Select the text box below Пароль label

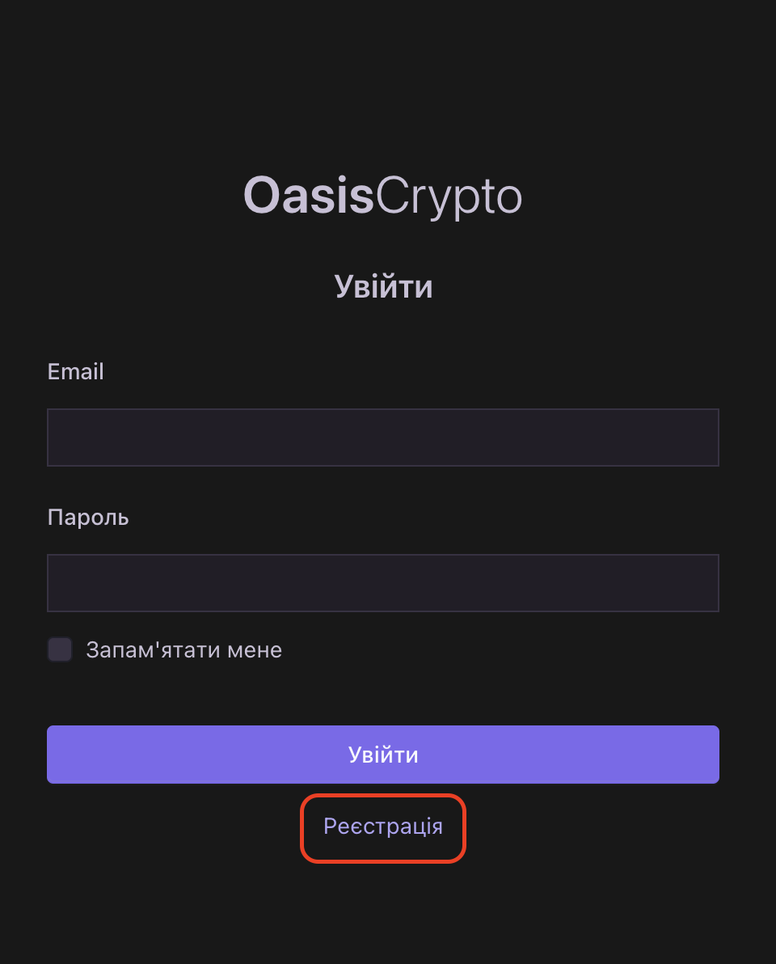point(383,583)
